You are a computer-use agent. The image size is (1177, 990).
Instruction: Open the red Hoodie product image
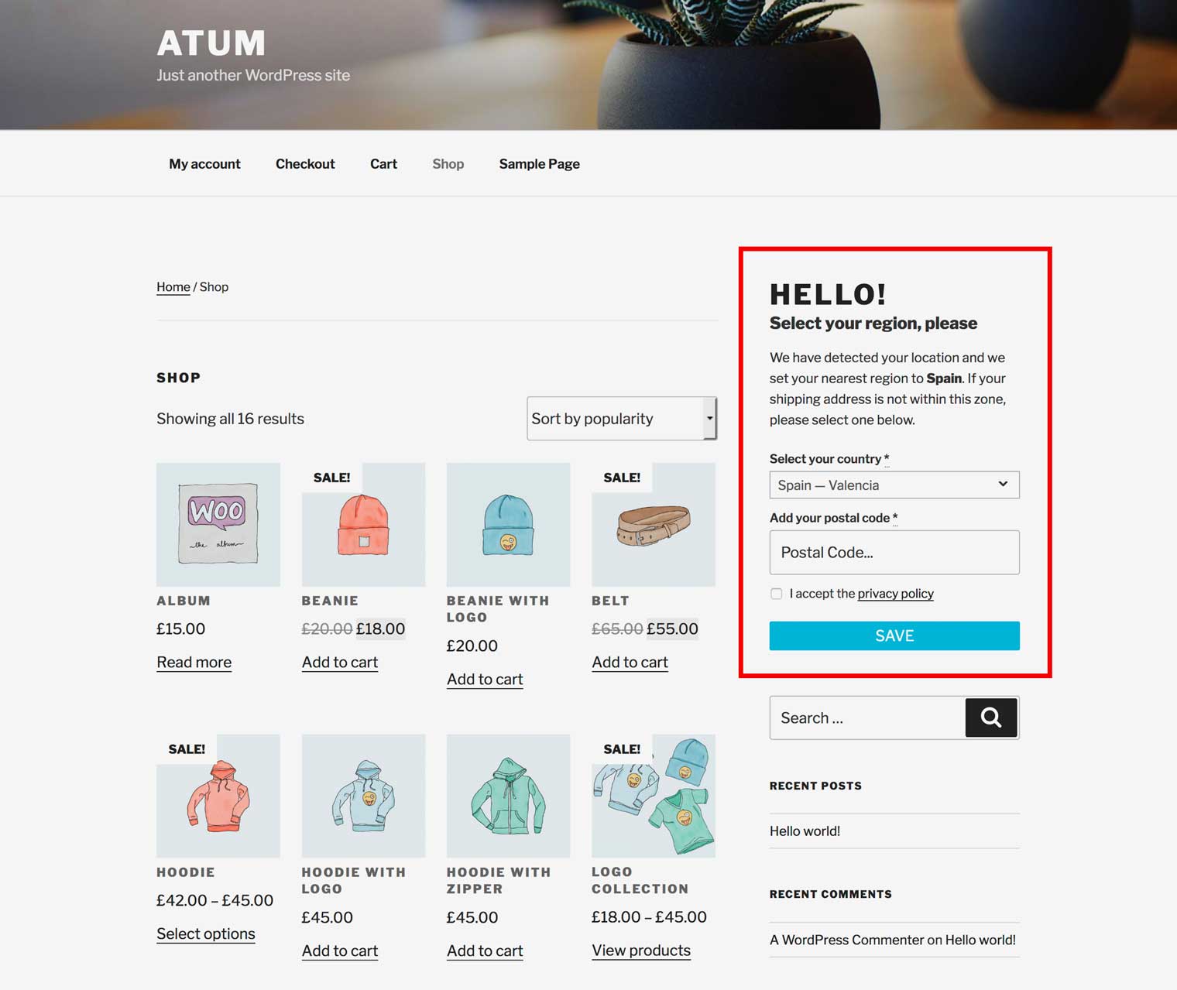click(218, 796)
